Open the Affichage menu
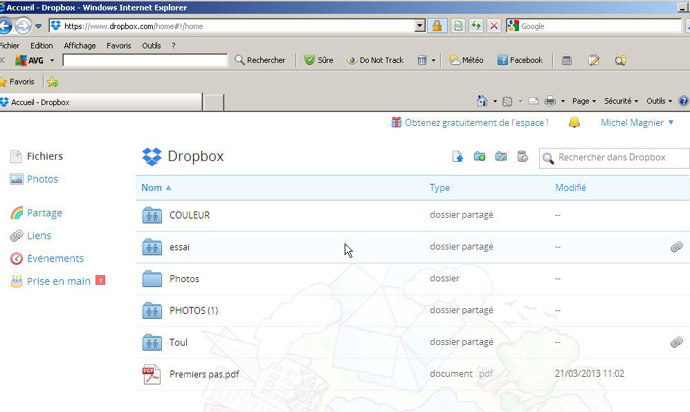 coord(80,46)
